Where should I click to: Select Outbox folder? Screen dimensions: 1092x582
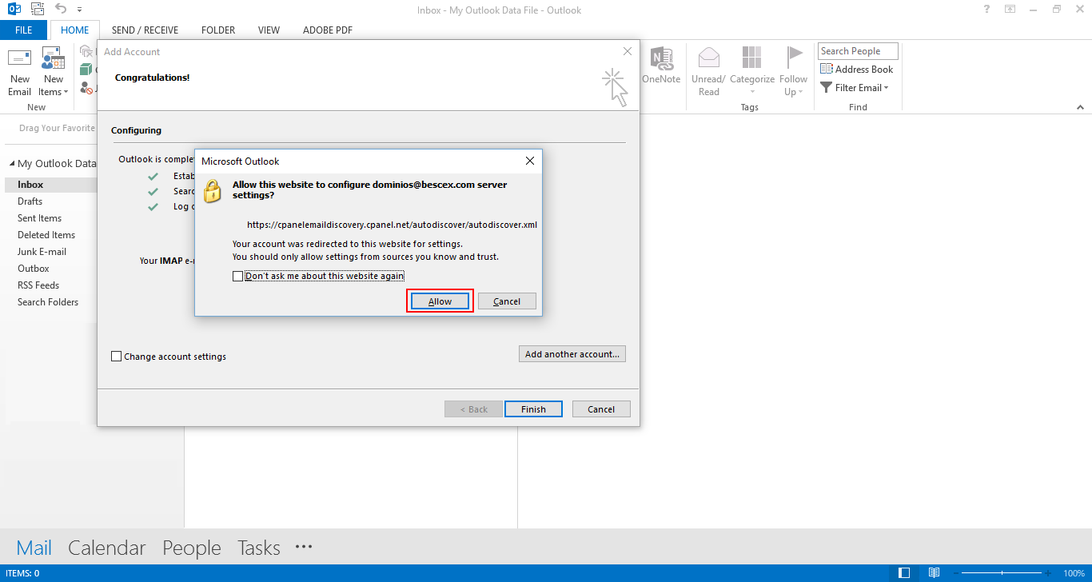tap(34, 269)
